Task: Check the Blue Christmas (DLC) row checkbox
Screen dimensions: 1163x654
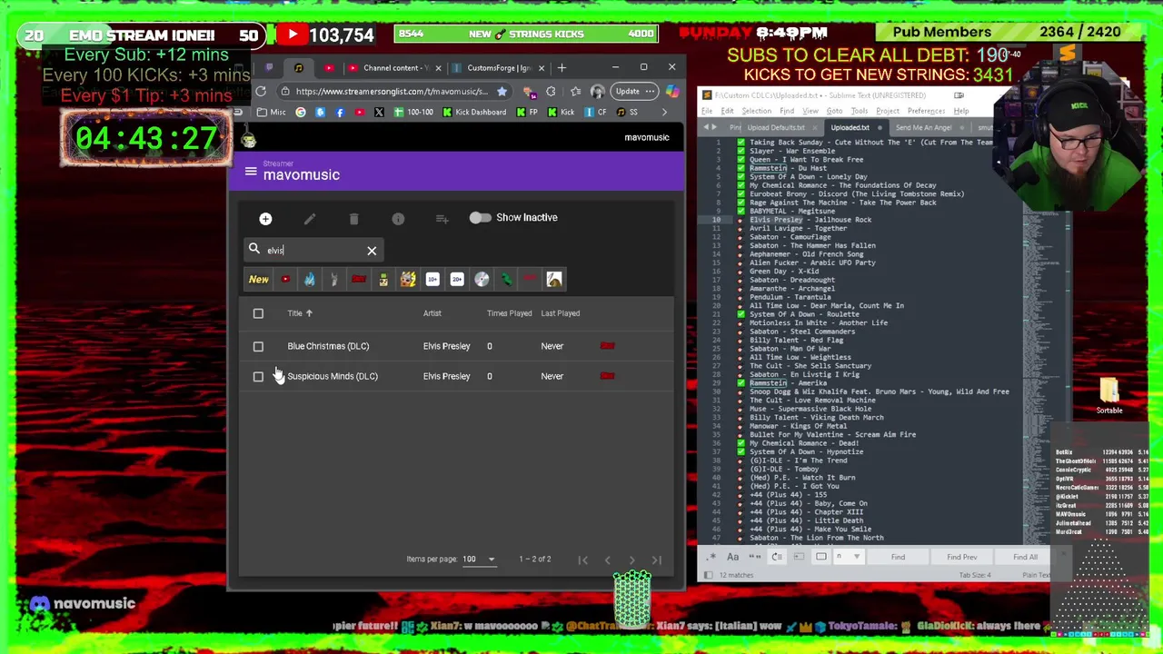Action: coord(258,346)
